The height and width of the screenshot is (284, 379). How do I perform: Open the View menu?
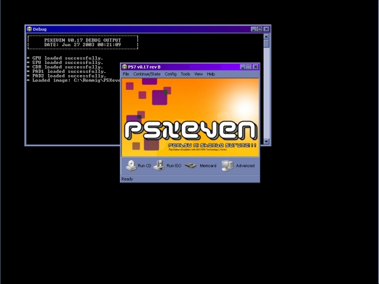198,74
